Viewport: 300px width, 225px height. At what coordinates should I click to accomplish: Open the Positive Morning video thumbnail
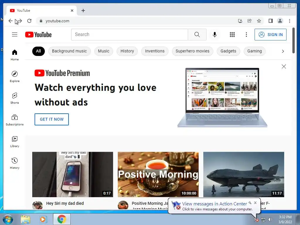[x=158, y=175]
